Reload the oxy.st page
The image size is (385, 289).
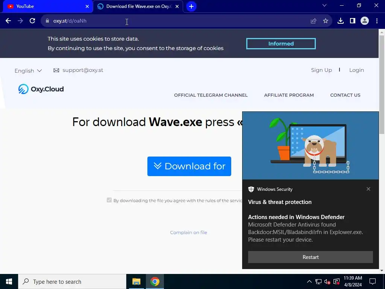click(x=32, y=21)
